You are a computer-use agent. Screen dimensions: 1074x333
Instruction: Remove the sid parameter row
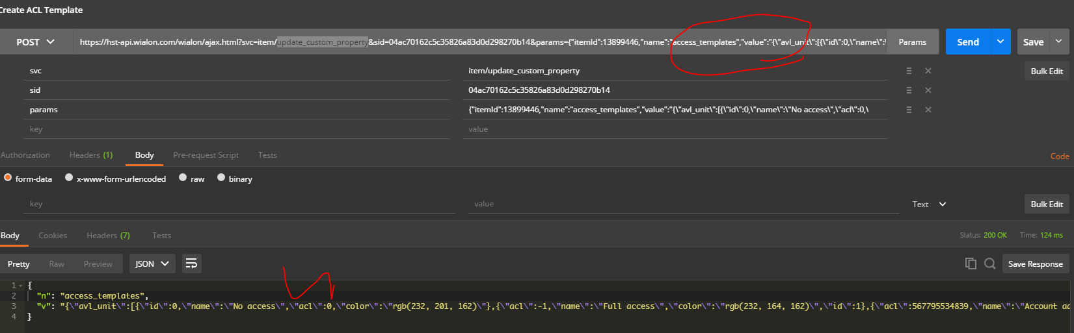click(928, 90)
